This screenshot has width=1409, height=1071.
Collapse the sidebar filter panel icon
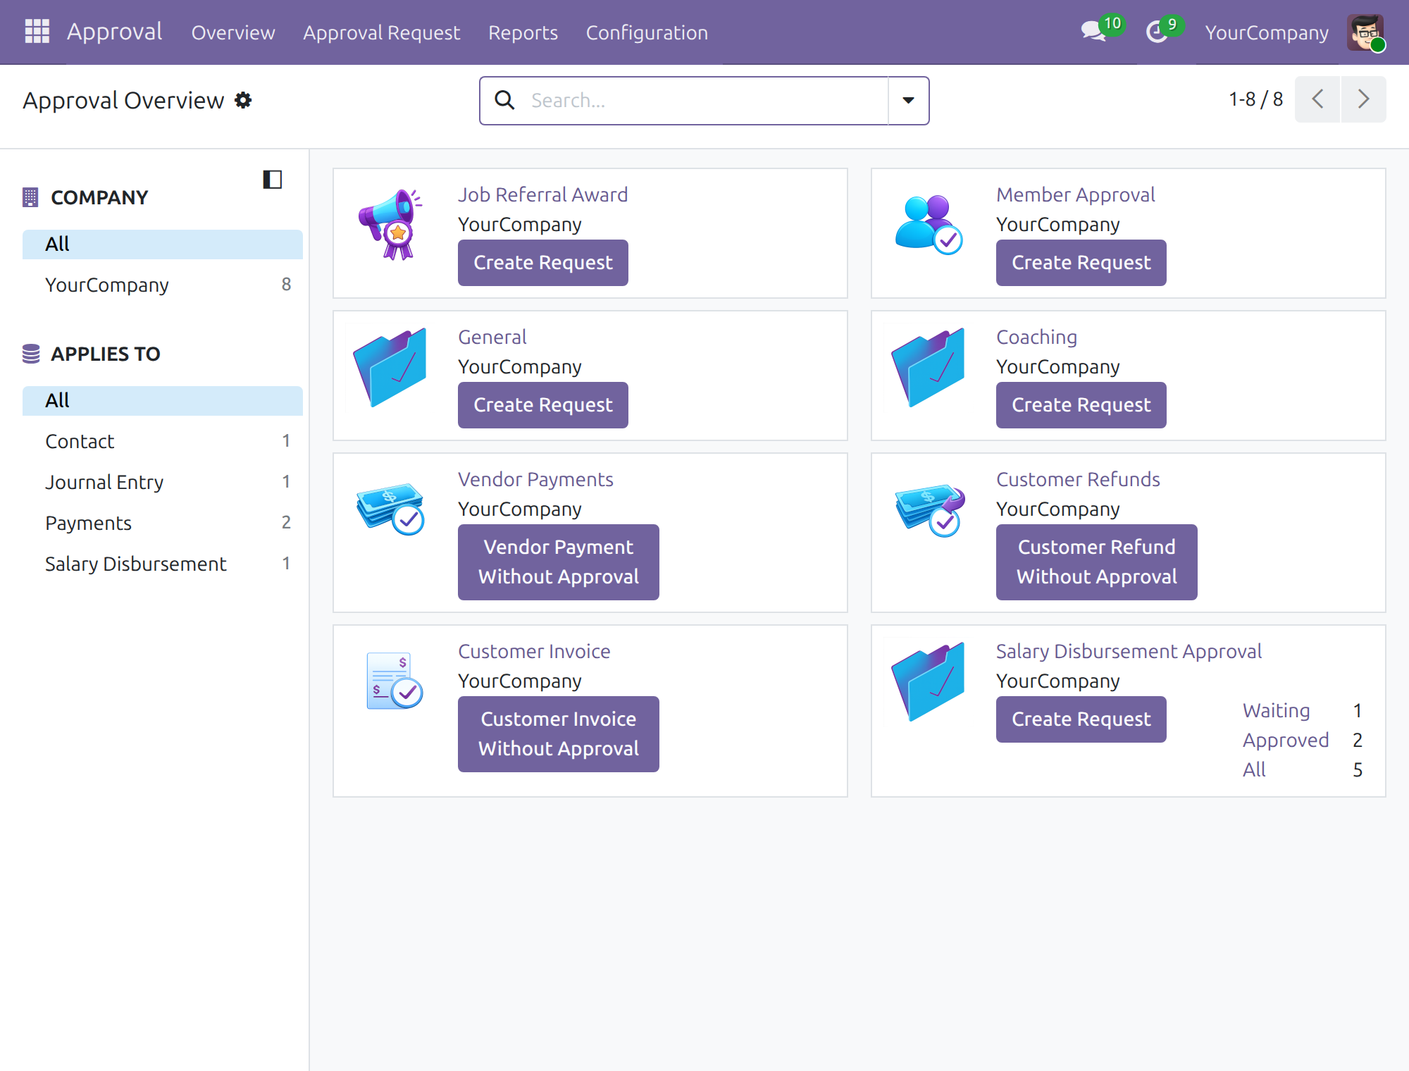click(x=273, y=180)
